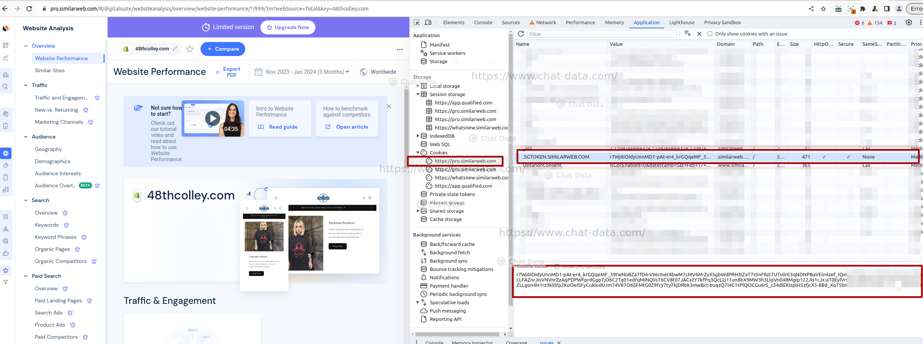Open the calendar date range icon
This screenshot has width=923, height=344.
(x=259, y=72)
